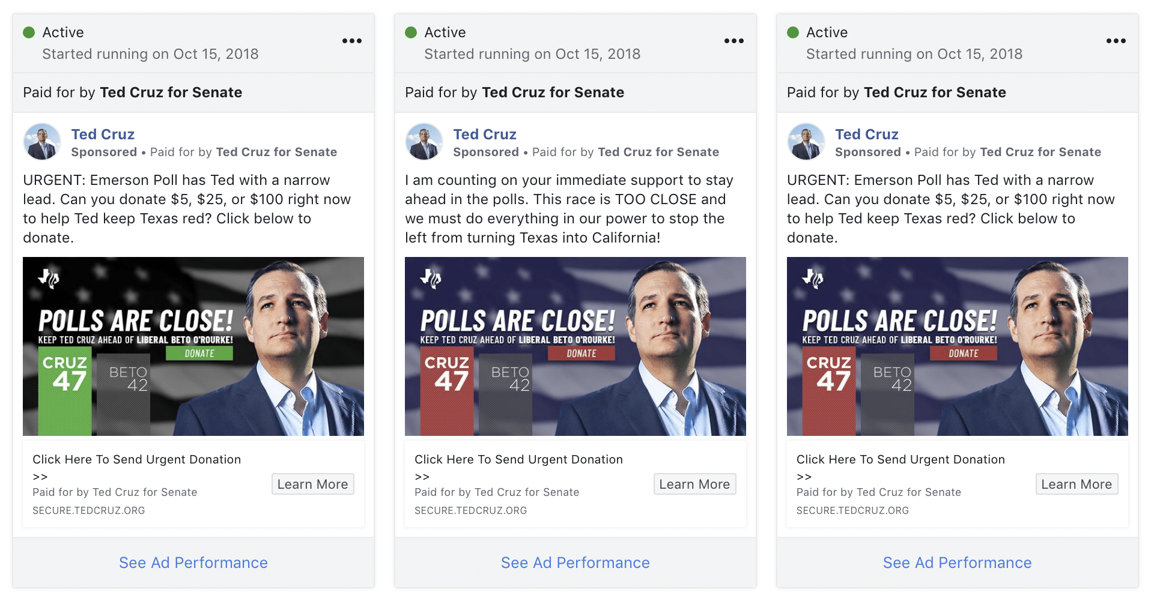Viewport: 1151px width, 604px height.
Task: Click Learn More button on middle ad
Action: 695,484
